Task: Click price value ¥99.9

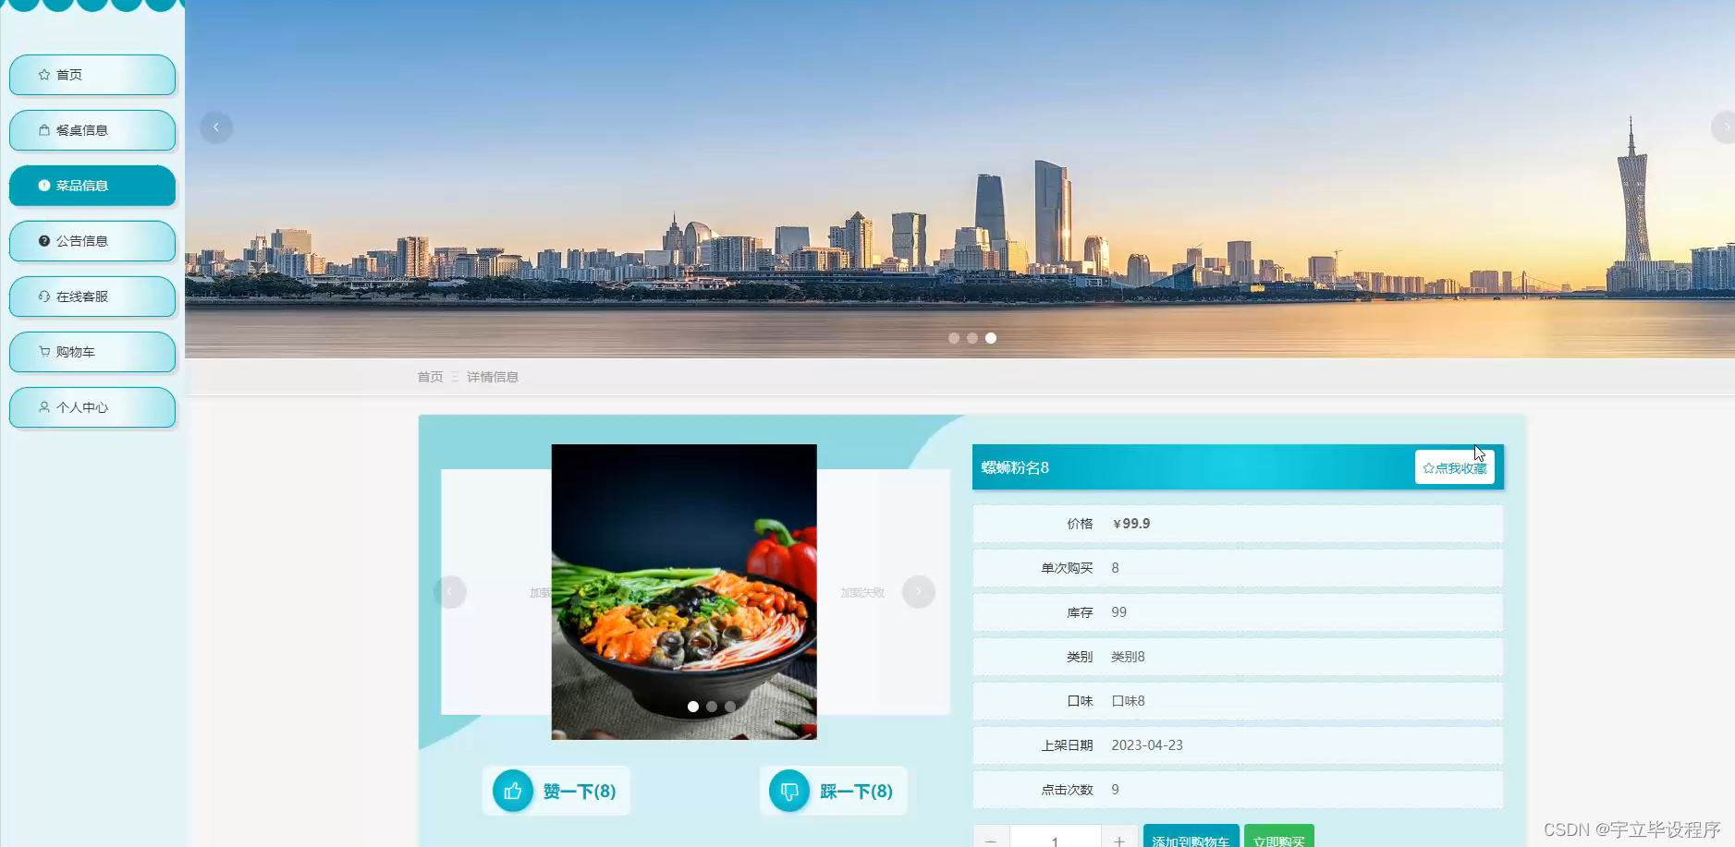Action: coord(1131,524)
